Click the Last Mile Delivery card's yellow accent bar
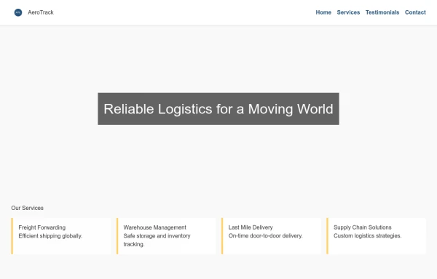Screen dimensions: 437x279 (222, 236)
